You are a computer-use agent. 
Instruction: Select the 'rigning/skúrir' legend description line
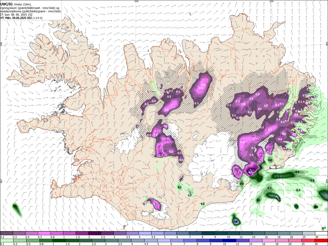(30, 8)
